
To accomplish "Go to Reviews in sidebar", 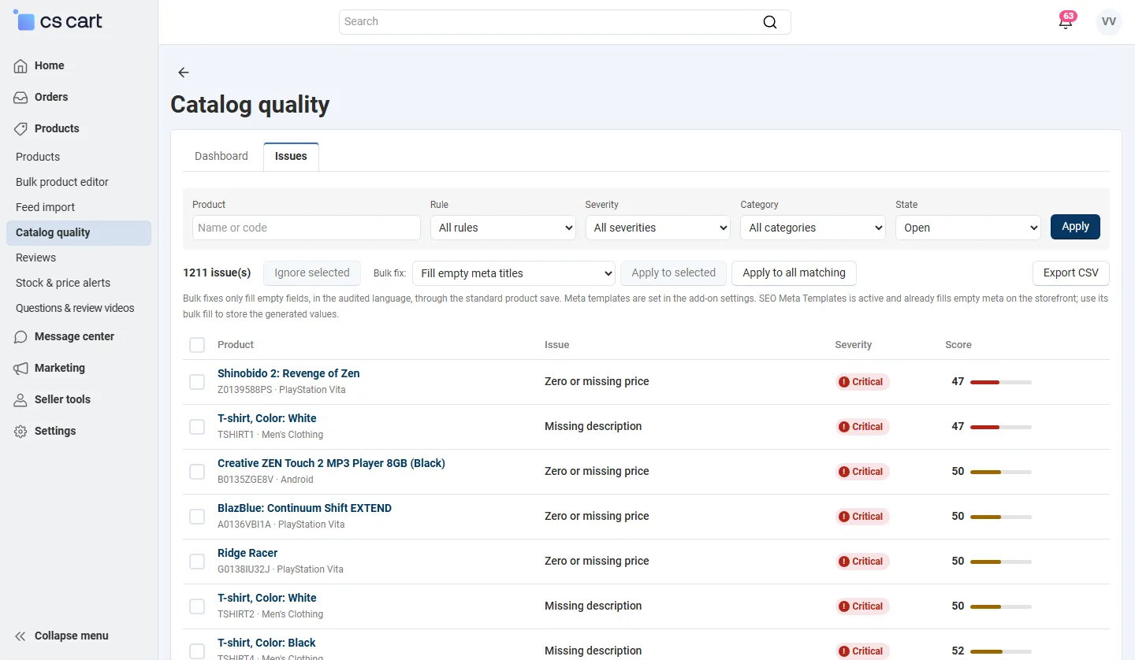I will tap(36, 258).
